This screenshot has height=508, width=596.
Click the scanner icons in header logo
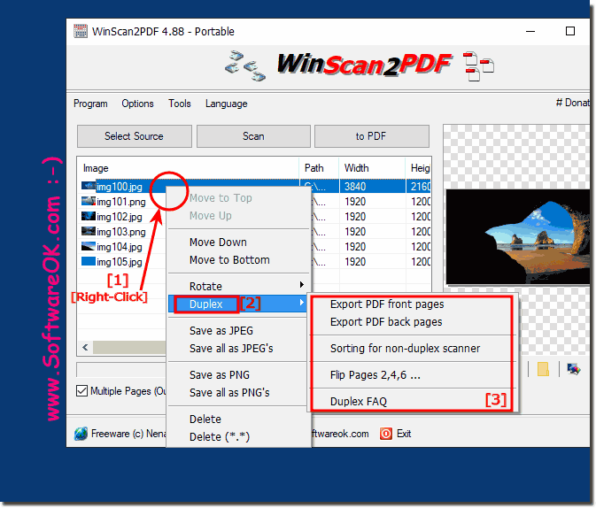tap(244, 65)
